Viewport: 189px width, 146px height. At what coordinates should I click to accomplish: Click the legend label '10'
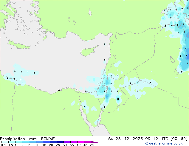click(37, 145)
